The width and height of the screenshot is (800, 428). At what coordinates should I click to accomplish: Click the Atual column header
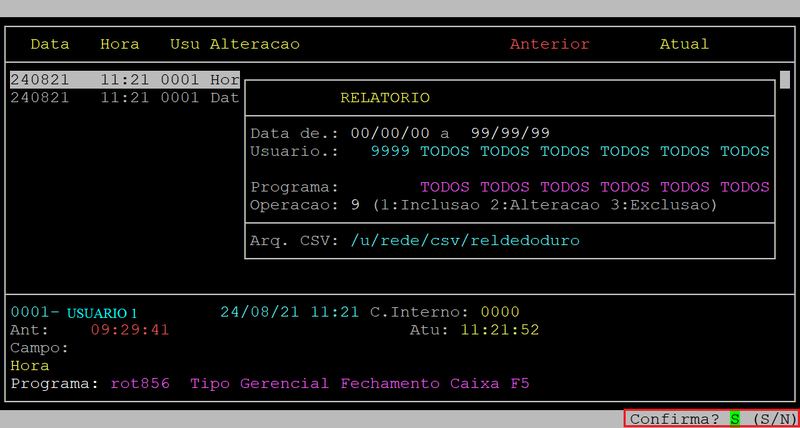(x=684, y=44)
